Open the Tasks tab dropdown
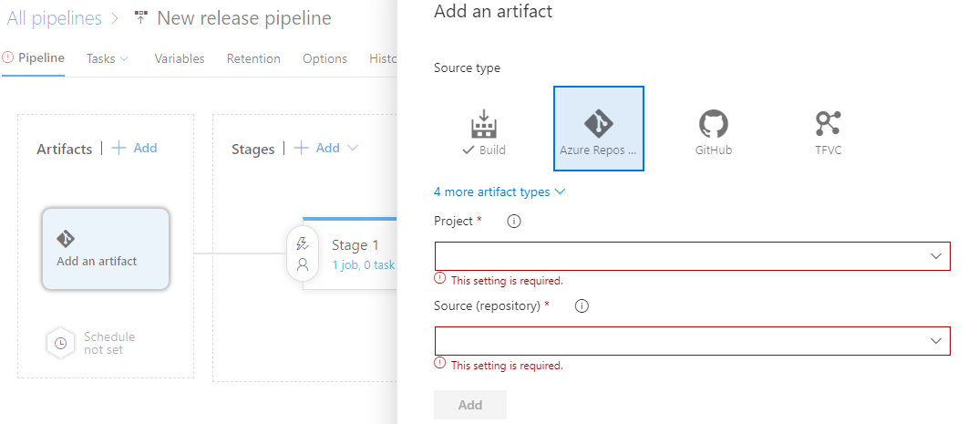Screen dimensions: 968x424 (108, 58)
